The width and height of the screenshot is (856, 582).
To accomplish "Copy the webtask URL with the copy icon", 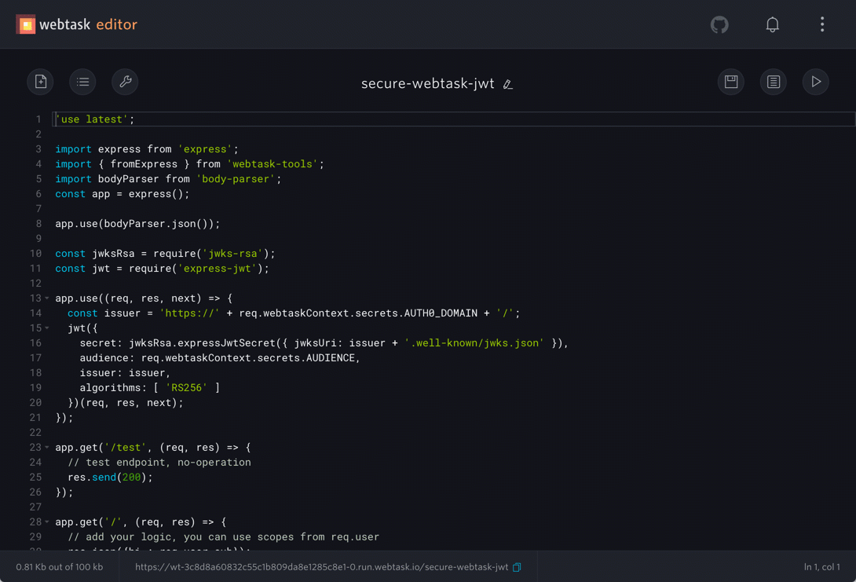I will [x=517, y=567].
